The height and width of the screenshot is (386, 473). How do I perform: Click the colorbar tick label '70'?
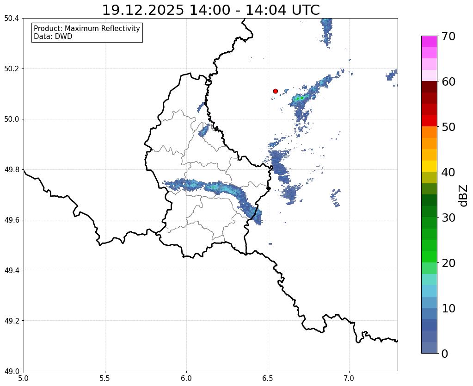448,36
